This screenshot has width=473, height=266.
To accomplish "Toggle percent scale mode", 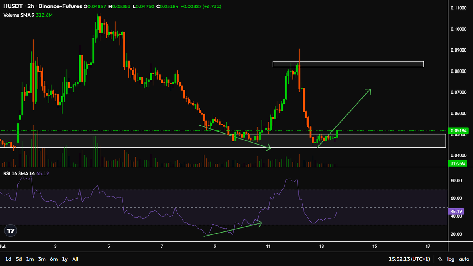I will [x=440, y=259].
